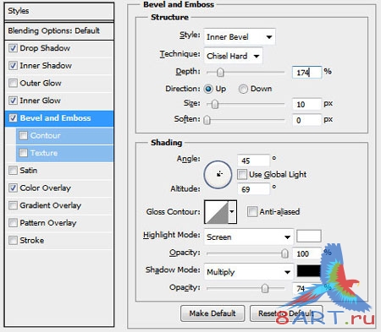The height and width of the screenshot is (332, 381).
Task: Click the Reset to Default button
Action: pyautogui.click(x=286, y=313)
